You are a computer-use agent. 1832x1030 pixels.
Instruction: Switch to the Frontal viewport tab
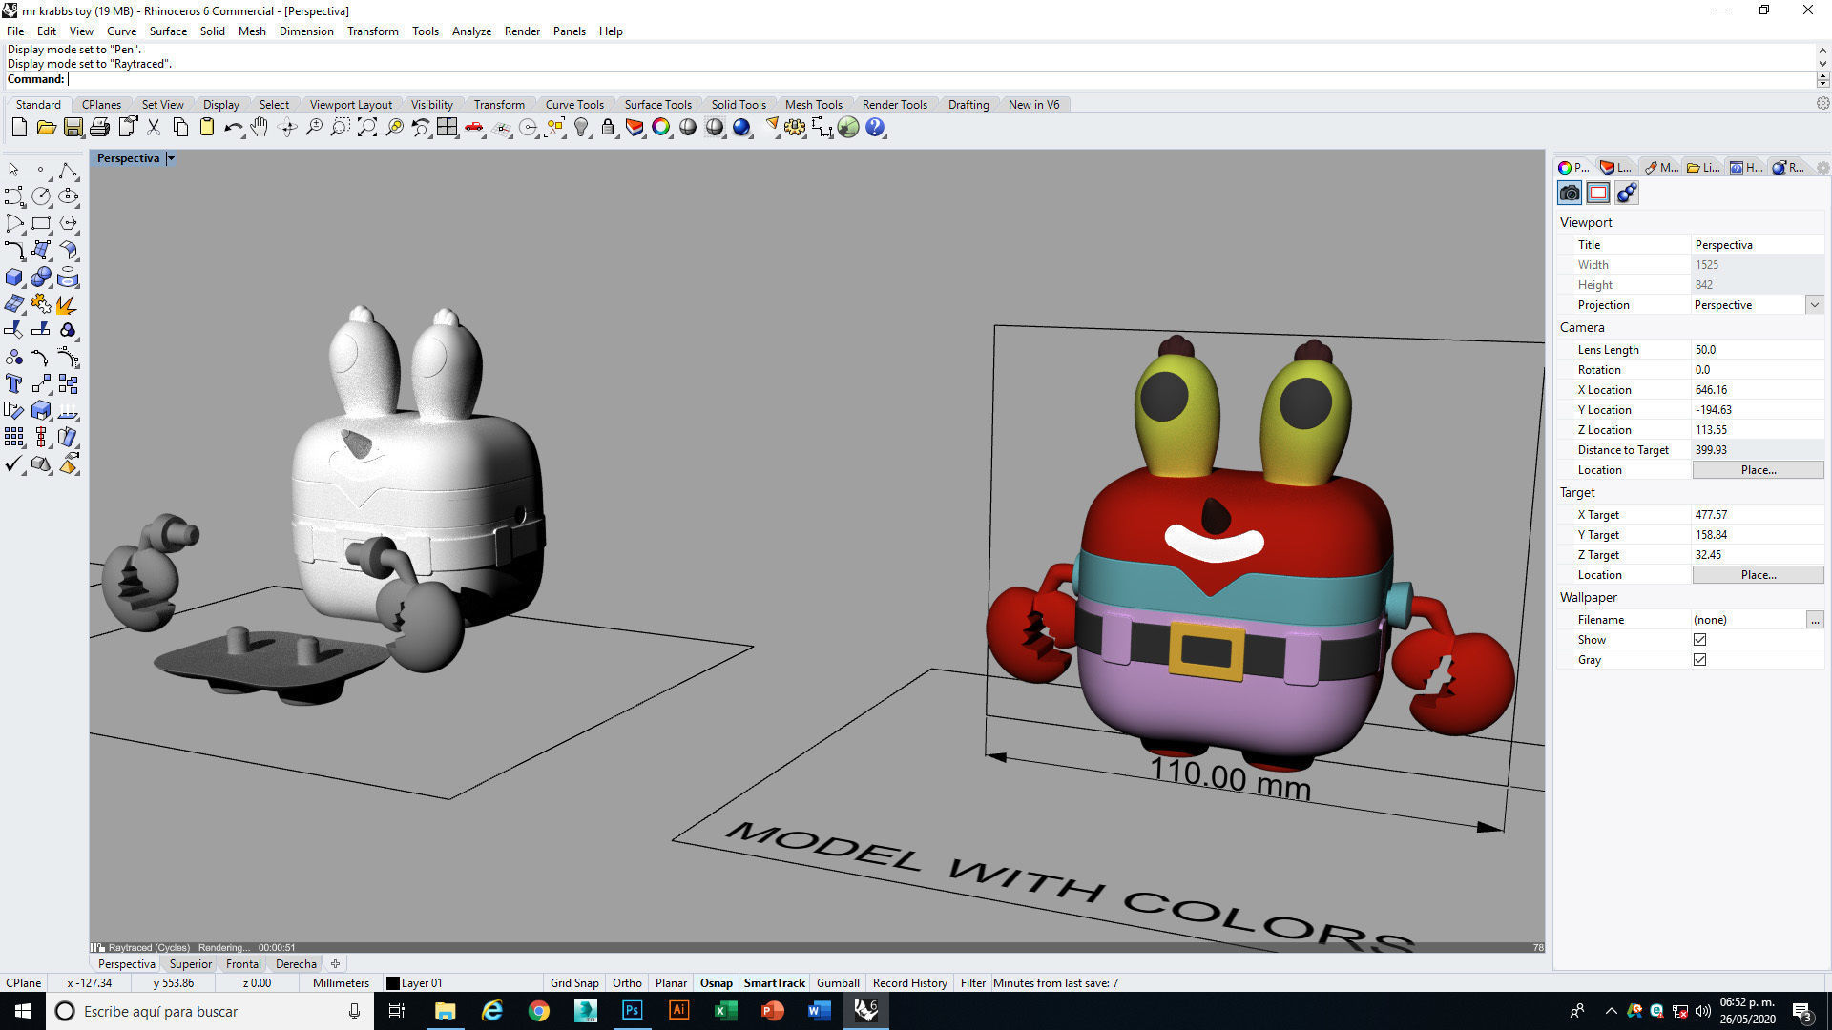pyautogui.click(x=243, y=964)
